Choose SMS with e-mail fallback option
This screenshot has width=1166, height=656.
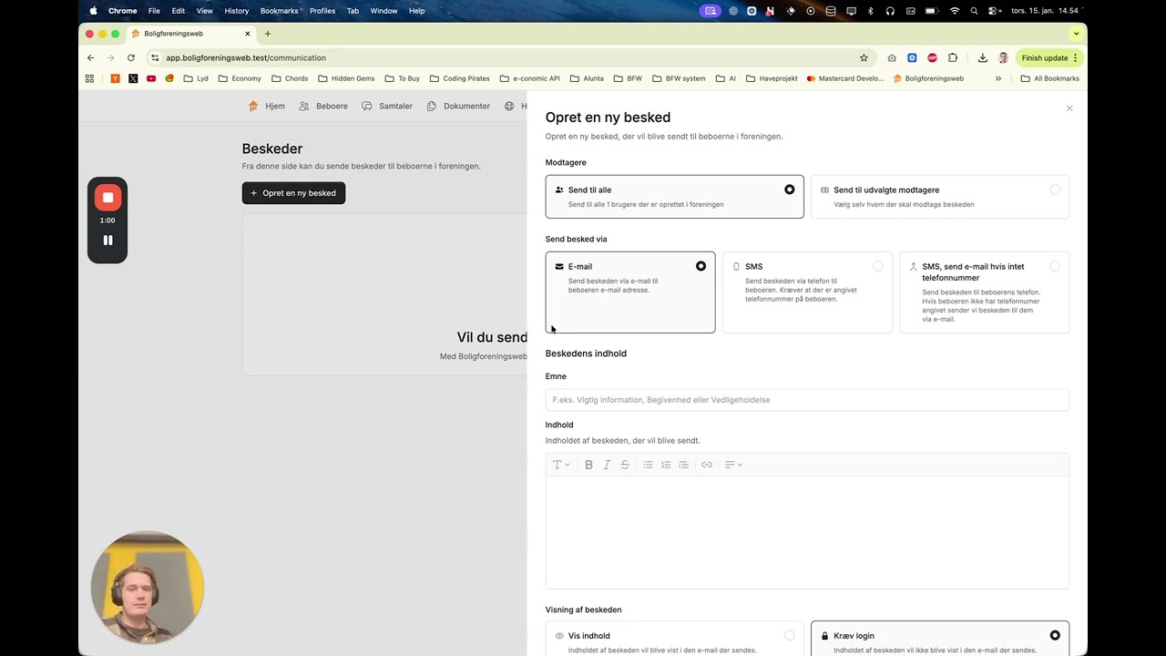pyautogui.click(x=985, y=292)
